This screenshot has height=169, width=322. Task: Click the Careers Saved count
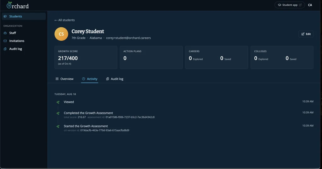tap(225, 58)
